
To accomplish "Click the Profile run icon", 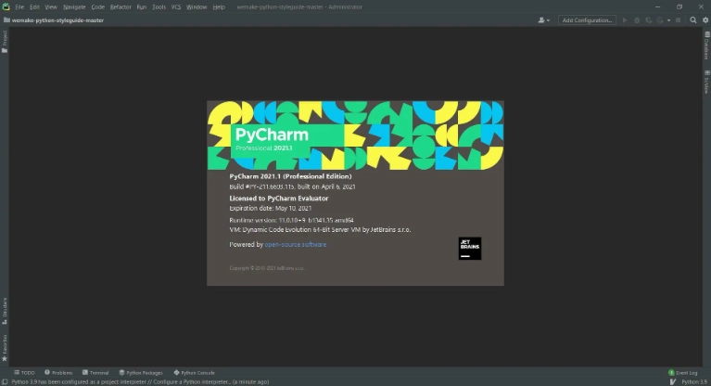I will tap(660, 20).
